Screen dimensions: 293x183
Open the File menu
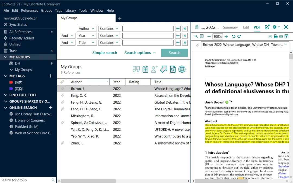pyautogui.click(x=6, y=11)
